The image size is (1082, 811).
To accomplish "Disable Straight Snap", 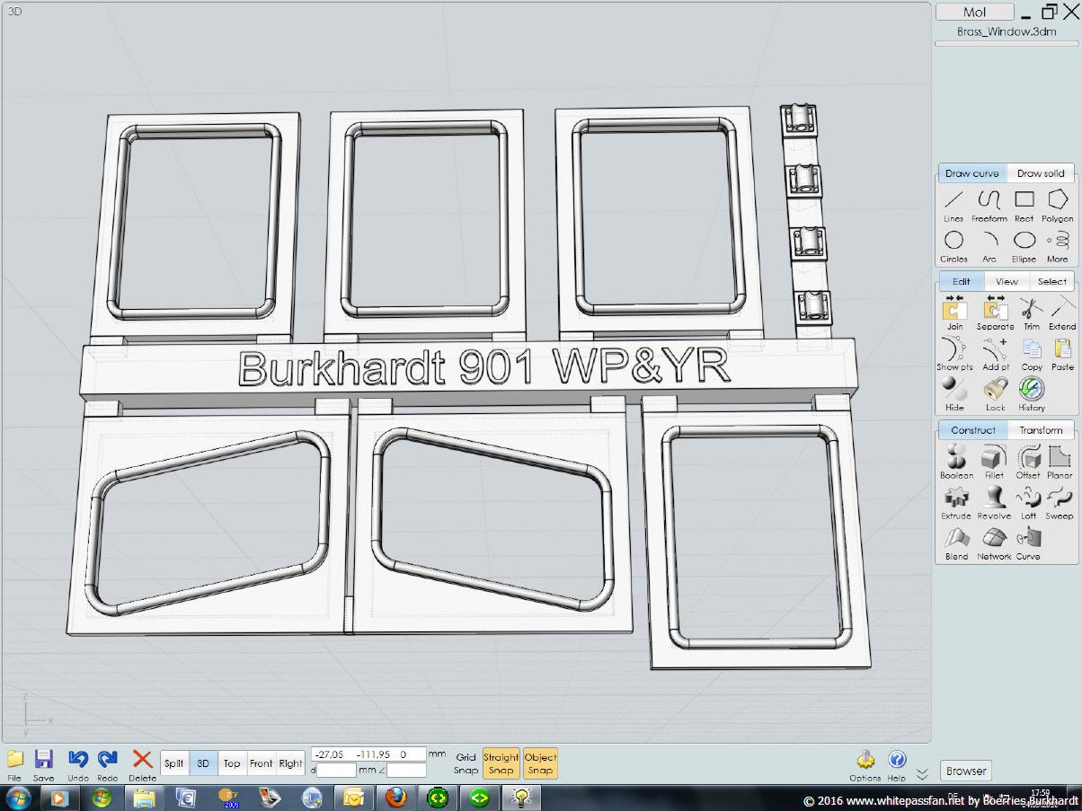I will click(501, 763).
